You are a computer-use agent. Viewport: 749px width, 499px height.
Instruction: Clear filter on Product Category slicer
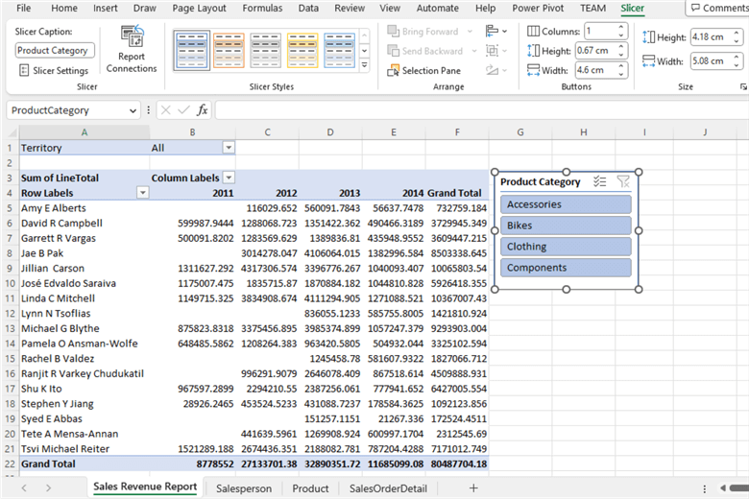(x=623, y=181)
